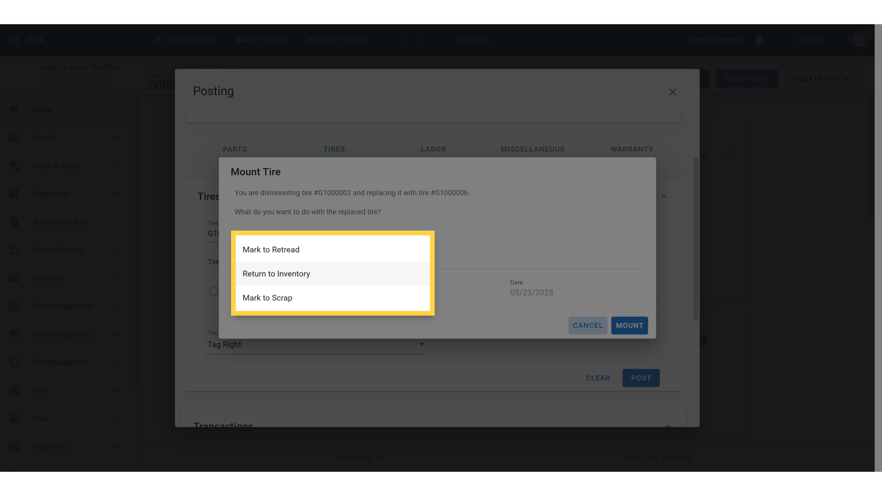This screenshot has width=882, height=496.
Task: Open the user profile avatar
Action: point(859,40)
